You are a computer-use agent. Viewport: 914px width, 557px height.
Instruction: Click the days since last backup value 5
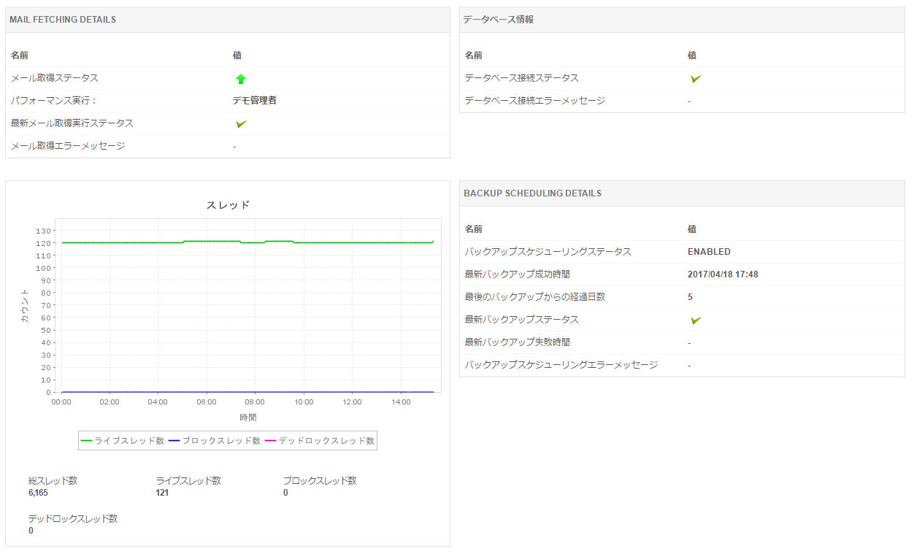pos(690,297)
